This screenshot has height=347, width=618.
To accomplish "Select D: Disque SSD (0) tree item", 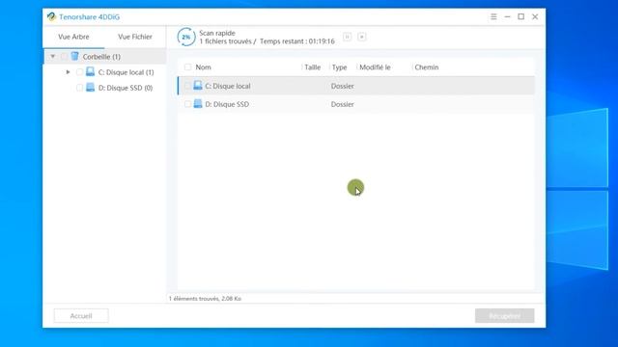I will (x=126, y=88).
